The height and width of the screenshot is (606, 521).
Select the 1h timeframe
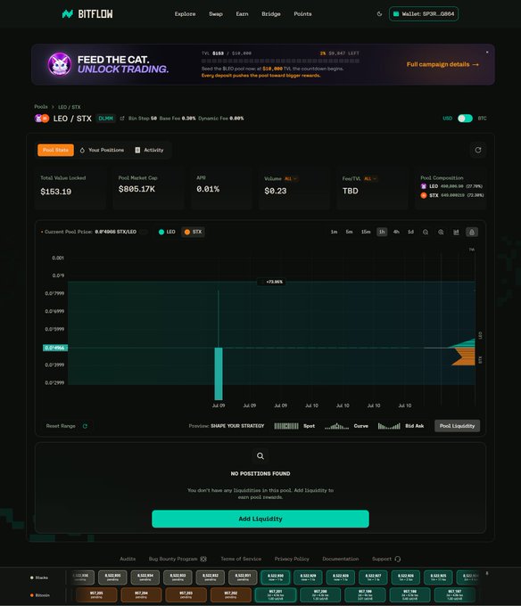[x=382, y=232]
